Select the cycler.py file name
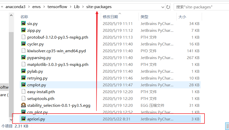The width and height of the screenshot is (229, 130). point(36,44)
